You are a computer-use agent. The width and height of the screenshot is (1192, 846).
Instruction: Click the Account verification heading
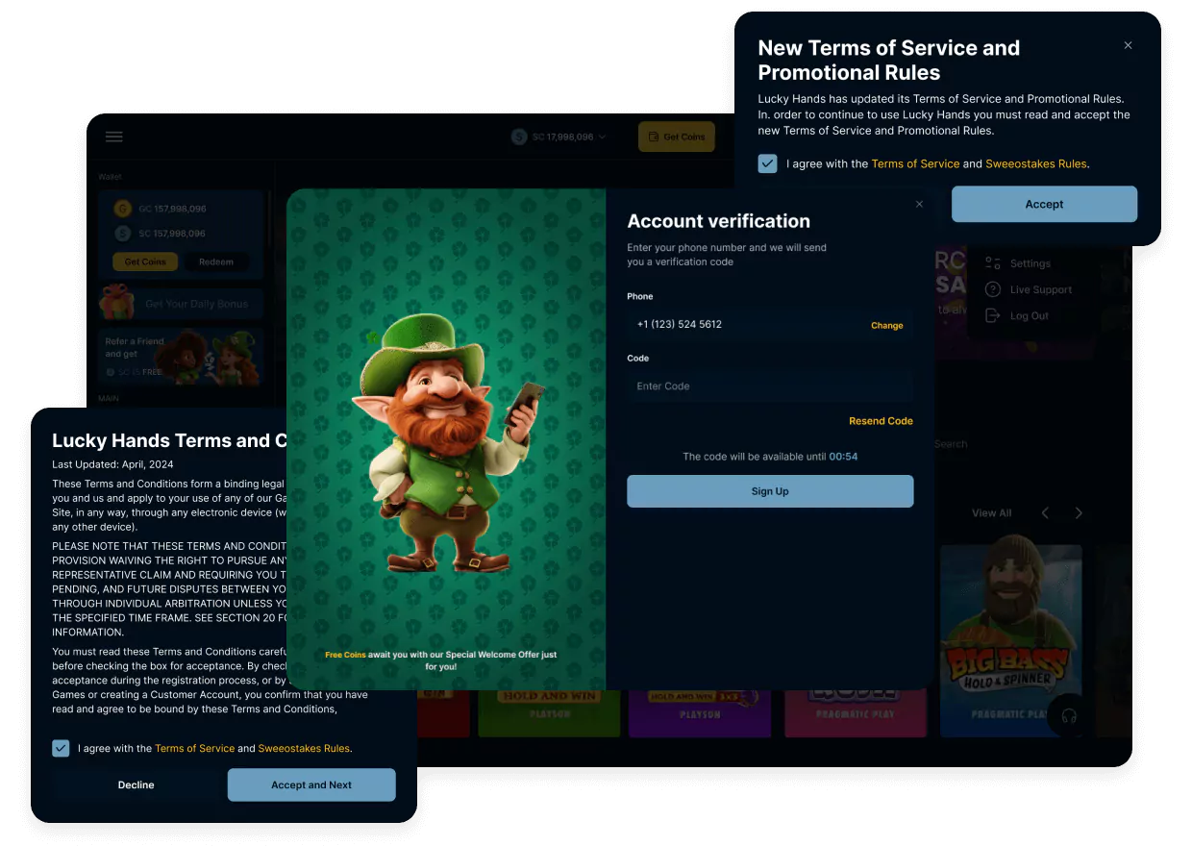click(x=719, y=221)
